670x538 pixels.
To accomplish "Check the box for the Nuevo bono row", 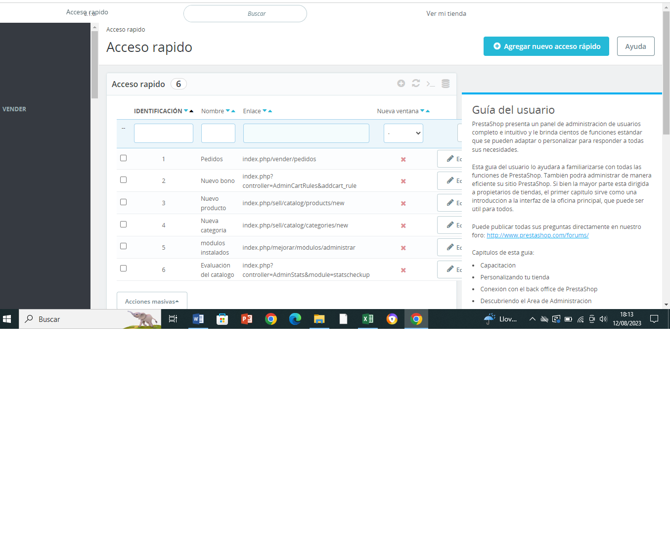I will [124, 180].
